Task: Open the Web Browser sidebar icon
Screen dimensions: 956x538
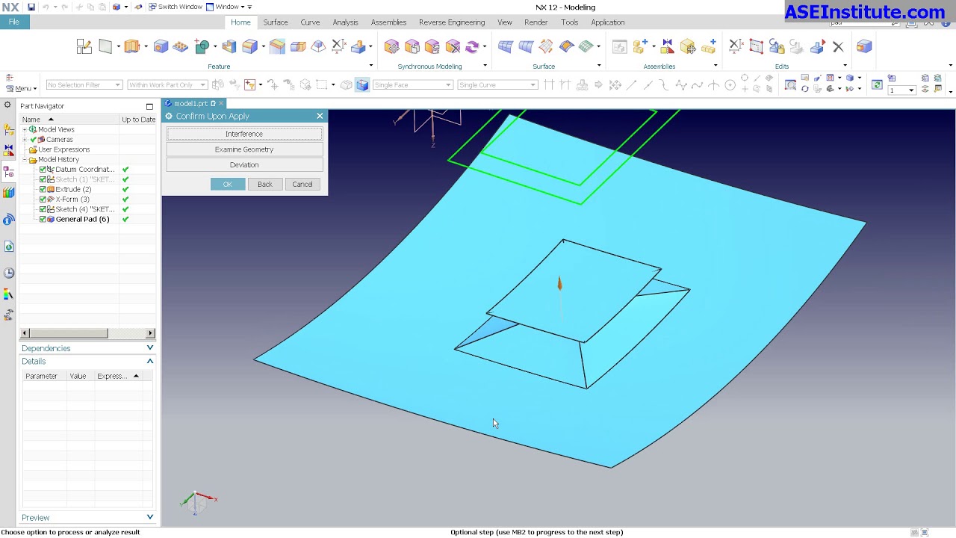Action: point(8,247)
